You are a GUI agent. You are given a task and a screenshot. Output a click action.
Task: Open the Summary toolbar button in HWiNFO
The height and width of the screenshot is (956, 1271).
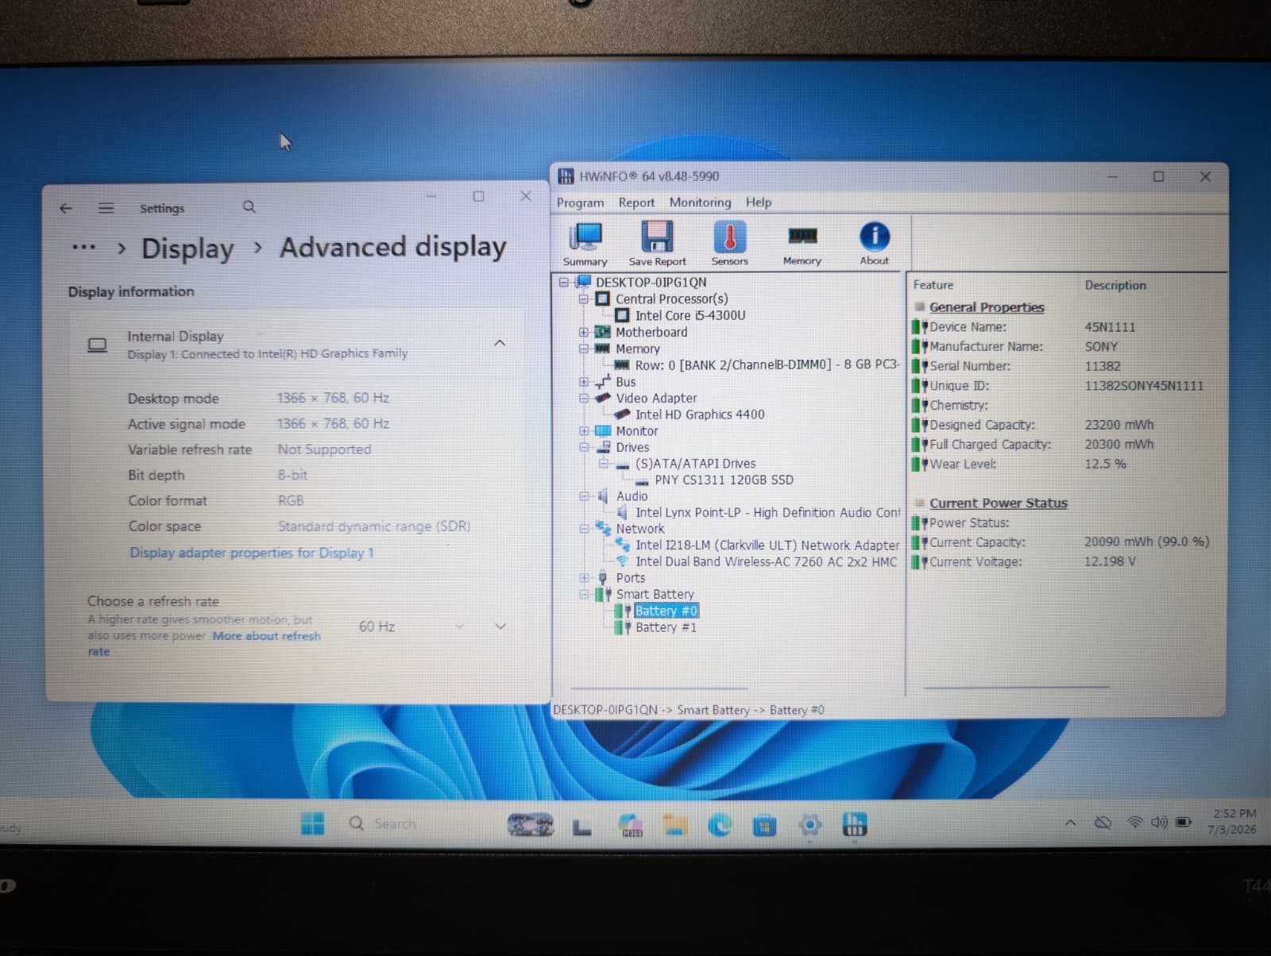585,244
